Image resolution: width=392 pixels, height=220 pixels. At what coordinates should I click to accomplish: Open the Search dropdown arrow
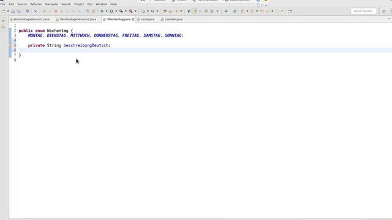pyautogui.click(x=181, y=11)
